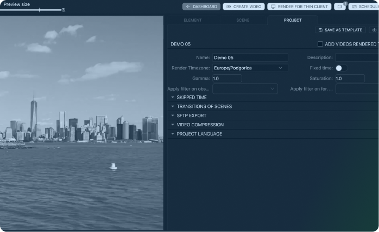Screen dimensions: 379x232
Task: Switch to the Scene tab
Action: [243, 20]
